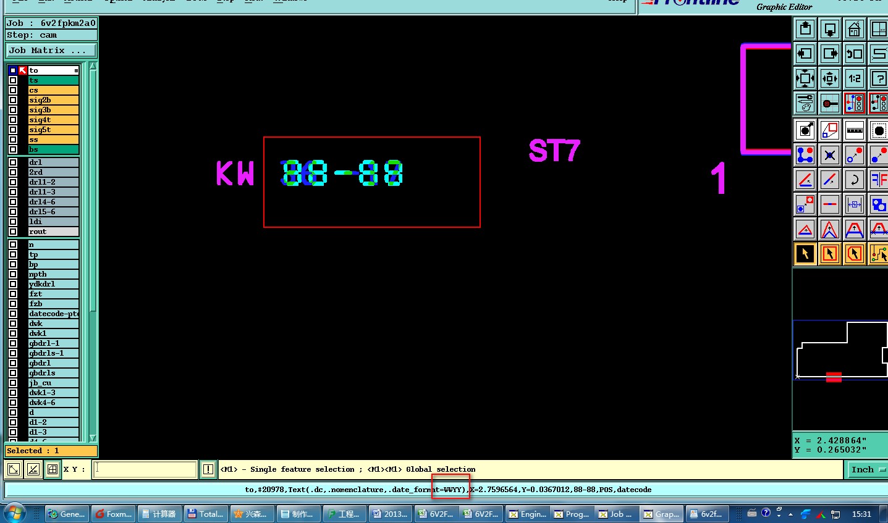This screenshot has height=523, width=888.
Task: Toggle the checkbox for layer datecode-pt
Action: click(x=13, y=314)
